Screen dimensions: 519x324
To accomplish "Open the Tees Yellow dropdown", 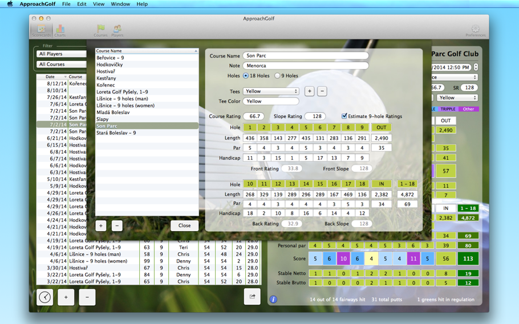I will pyautogui.click(x=271, y=91).
